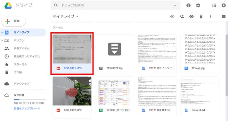
Task: Click the 12Keys.jpg file name
Action: (198, 68)
